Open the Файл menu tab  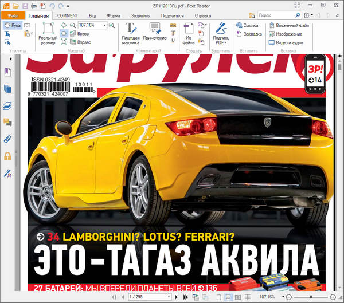pyautogui.click(x=13, y=15)
